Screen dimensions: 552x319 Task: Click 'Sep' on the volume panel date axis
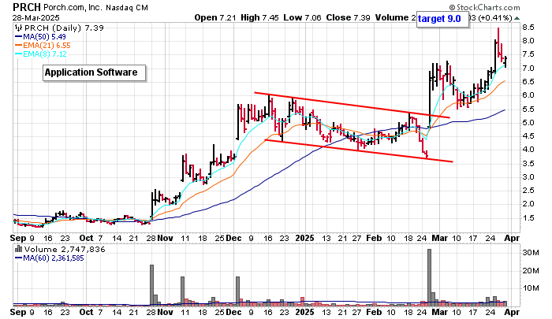[18, 312]
